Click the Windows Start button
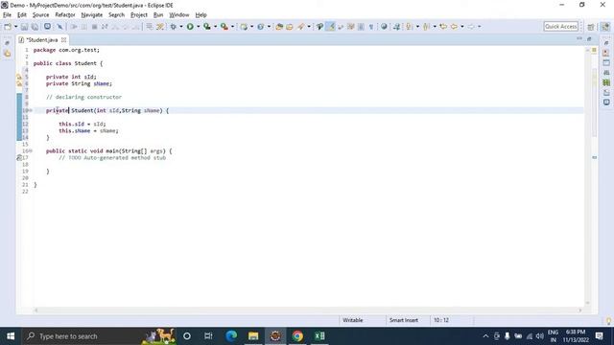The height and width of the screenshot is (345, 614). coord(11,336)
